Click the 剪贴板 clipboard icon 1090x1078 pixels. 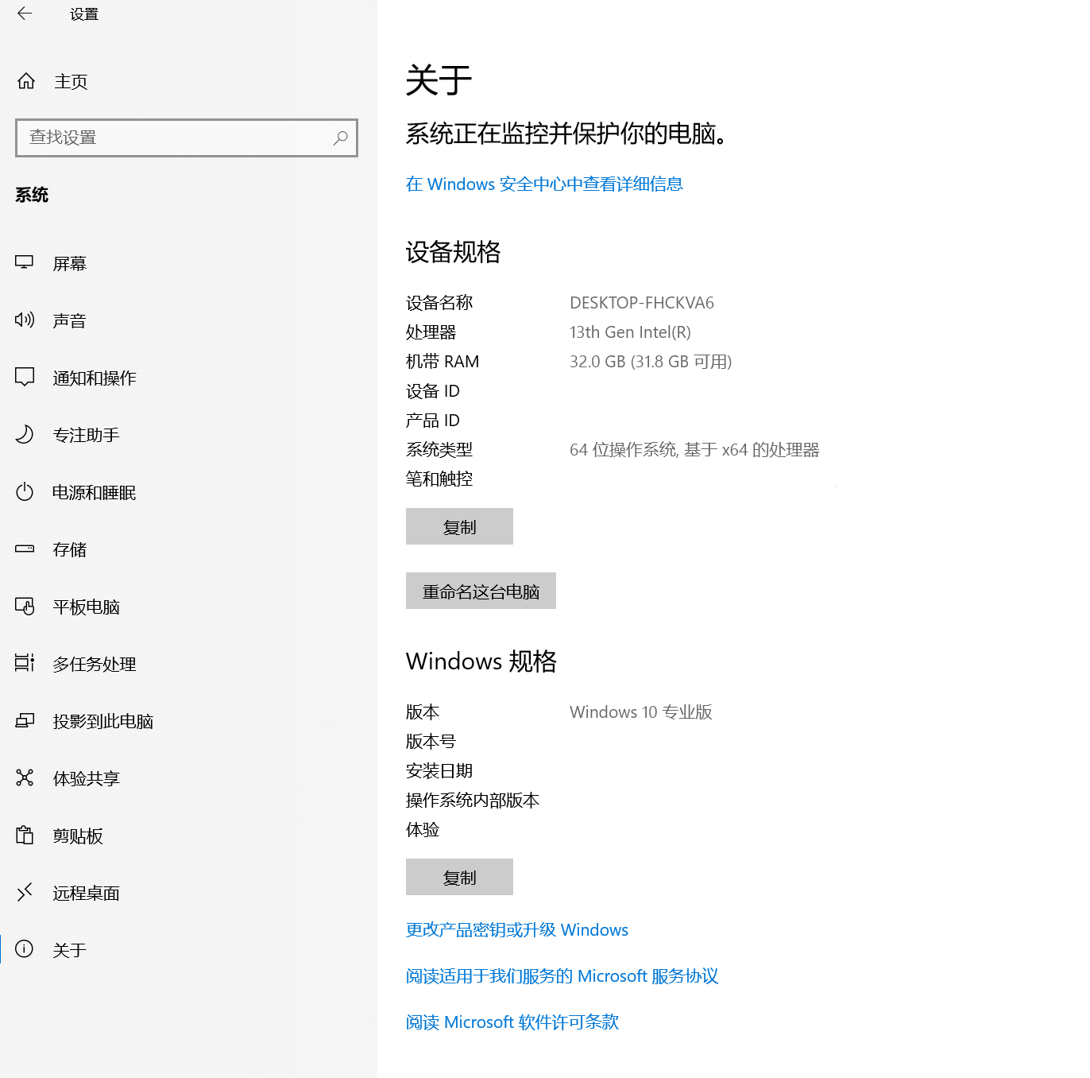click(25, 835)
